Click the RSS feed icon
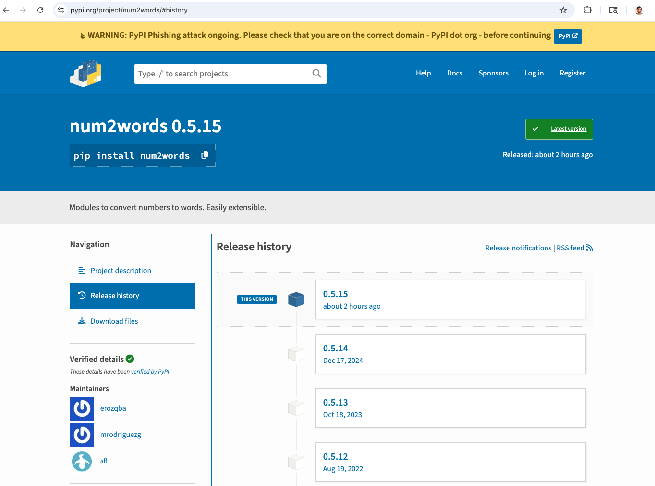Viewport: 655px width, 486px height. [589, 248]
